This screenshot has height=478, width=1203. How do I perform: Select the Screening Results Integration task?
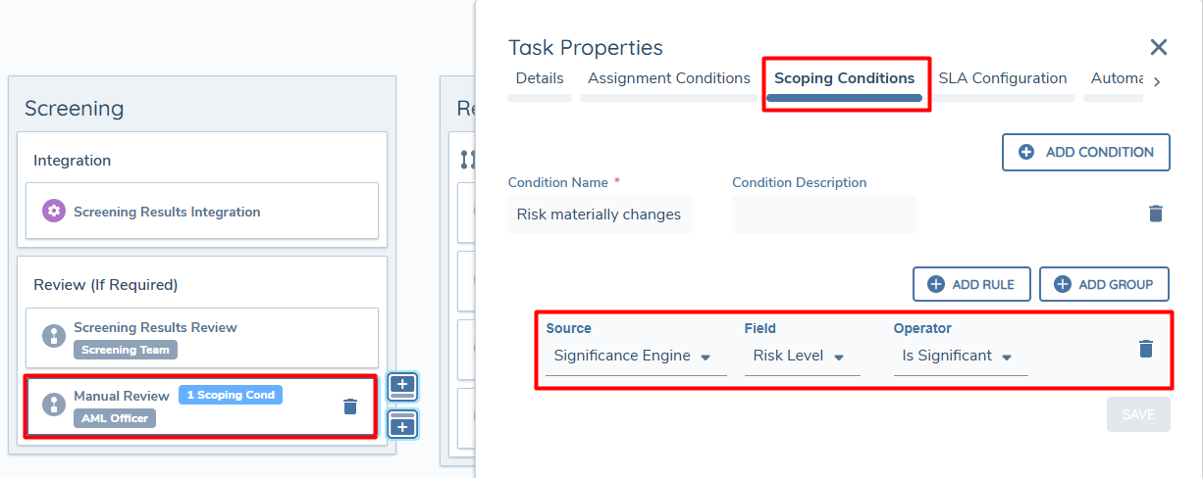click(x=201, y=211)
